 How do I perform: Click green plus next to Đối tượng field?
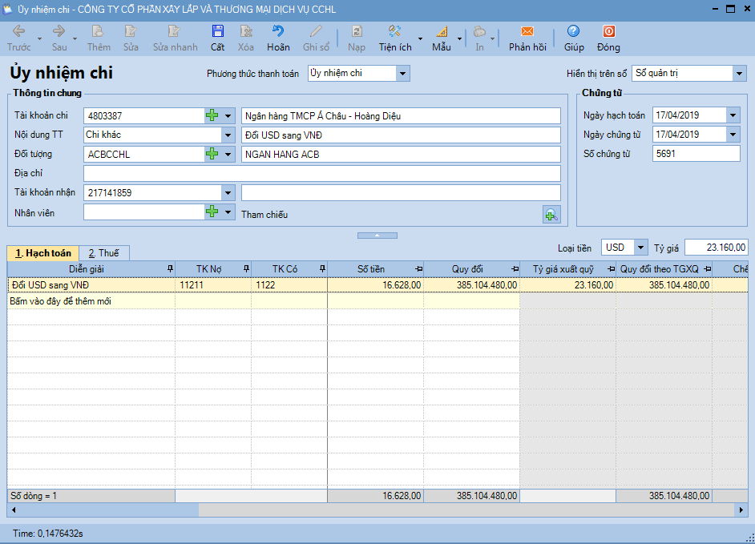[x=212, y=154]
